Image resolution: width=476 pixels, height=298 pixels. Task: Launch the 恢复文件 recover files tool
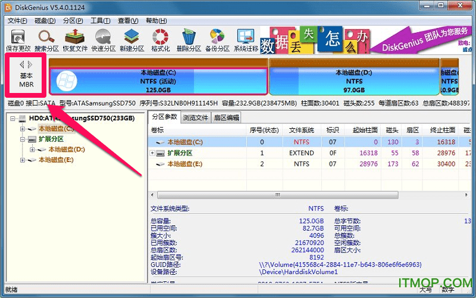75,40
